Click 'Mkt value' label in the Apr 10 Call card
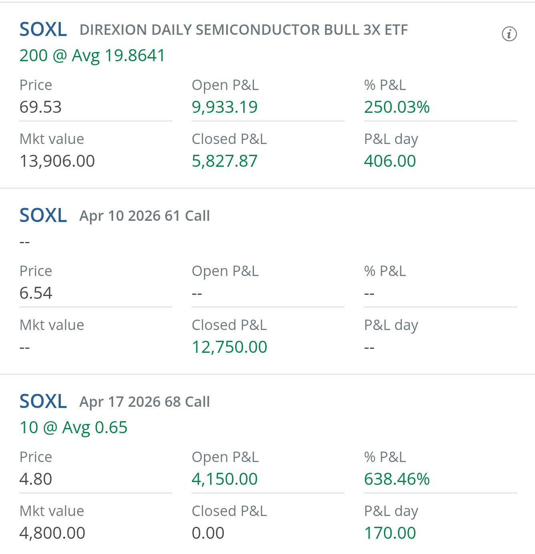 click(52, 325)
